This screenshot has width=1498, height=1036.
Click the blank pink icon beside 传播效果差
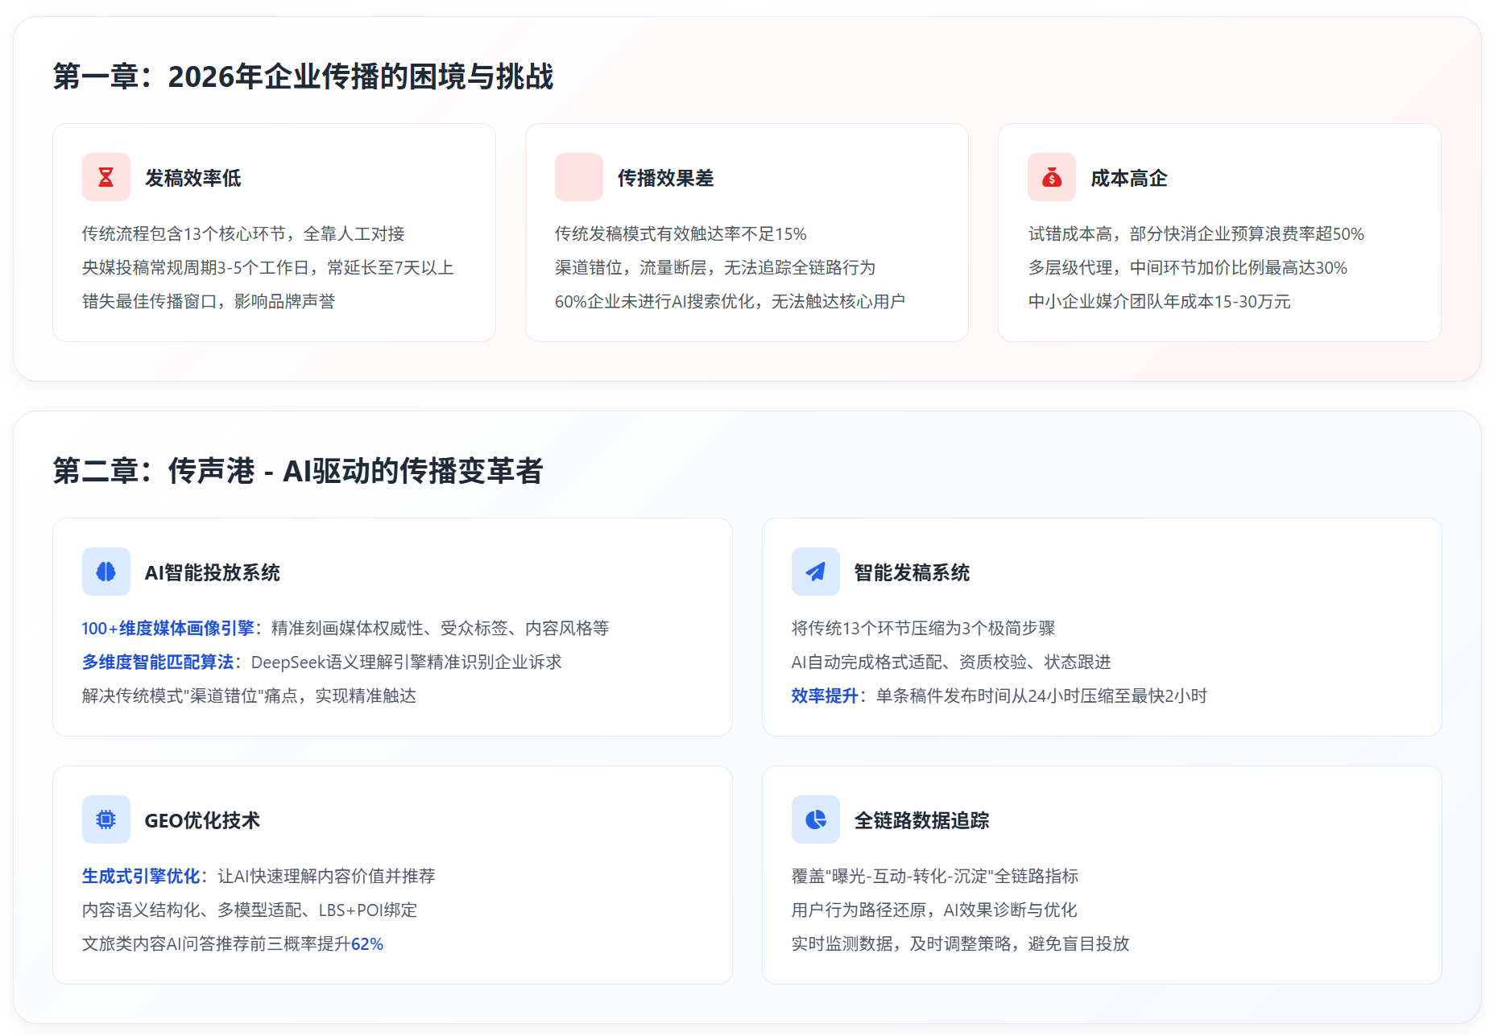coord(578,177)
